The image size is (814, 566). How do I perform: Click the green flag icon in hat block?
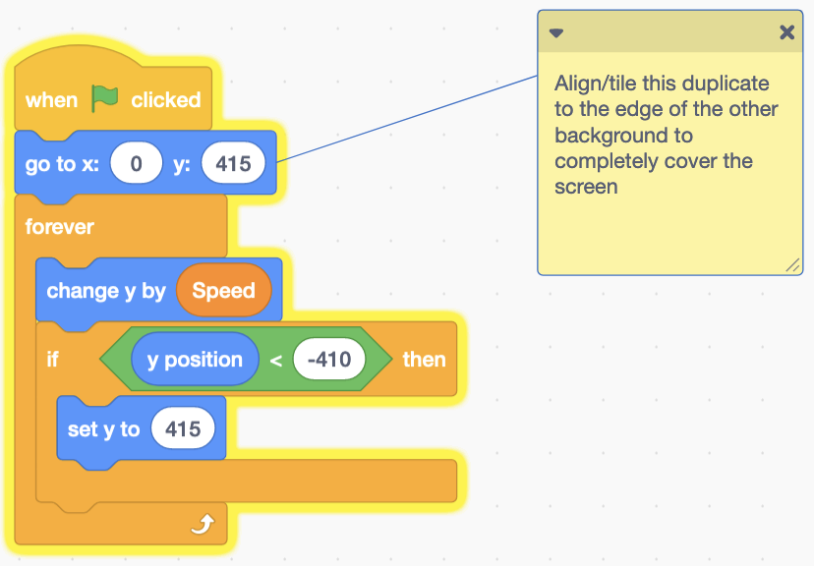tap(104, 98)
